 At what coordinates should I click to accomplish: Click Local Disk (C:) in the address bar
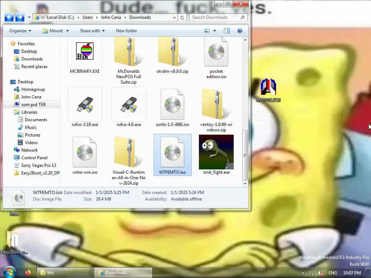click(x=61, y=17)
